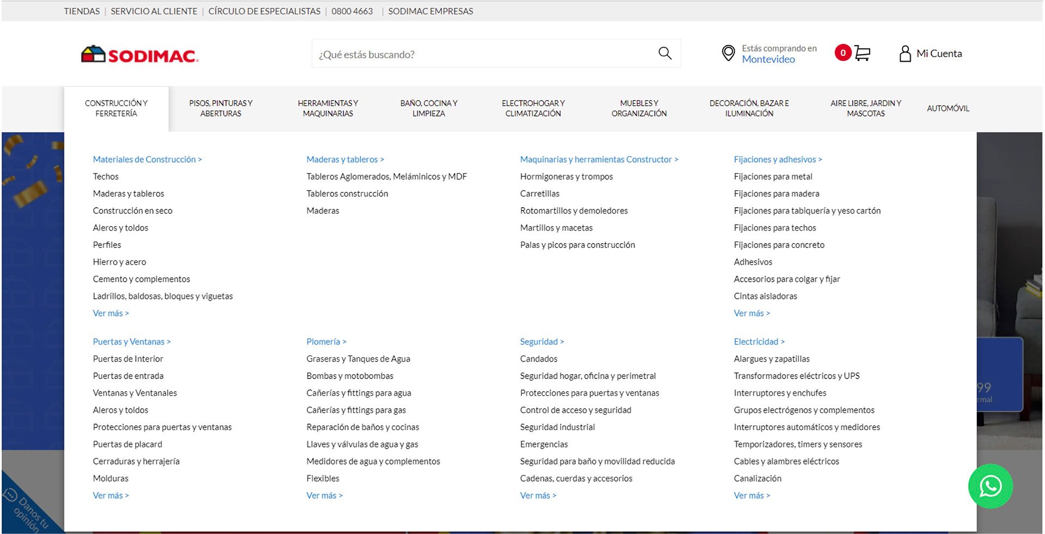
Task: Open Construcción en seco
Action: pyautogui.click(x=132, y=210)
